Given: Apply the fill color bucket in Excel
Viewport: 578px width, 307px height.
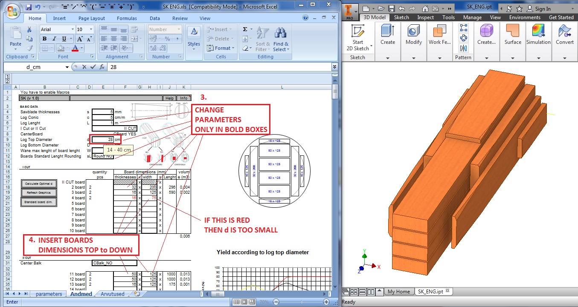Looking at the screenshot, I should (61, 48).
